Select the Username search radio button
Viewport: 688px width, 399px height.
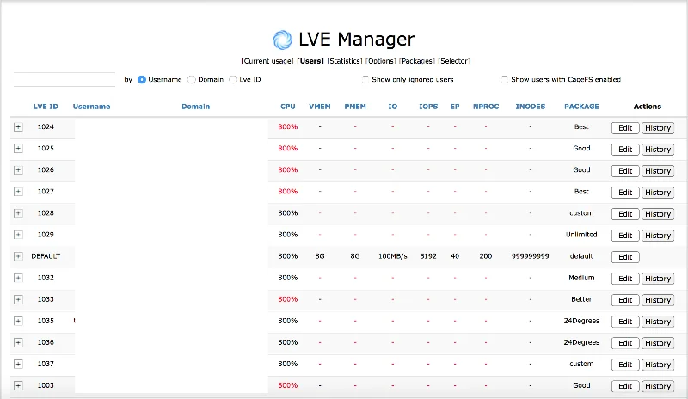pos(142,79)
